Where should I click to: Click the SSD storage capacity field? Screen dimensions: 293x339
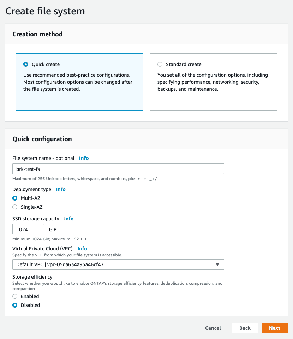(28, 229)
